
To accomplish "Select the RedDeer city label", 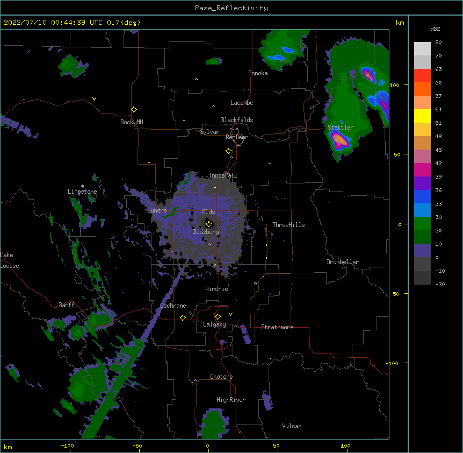I will pos(236,137).
